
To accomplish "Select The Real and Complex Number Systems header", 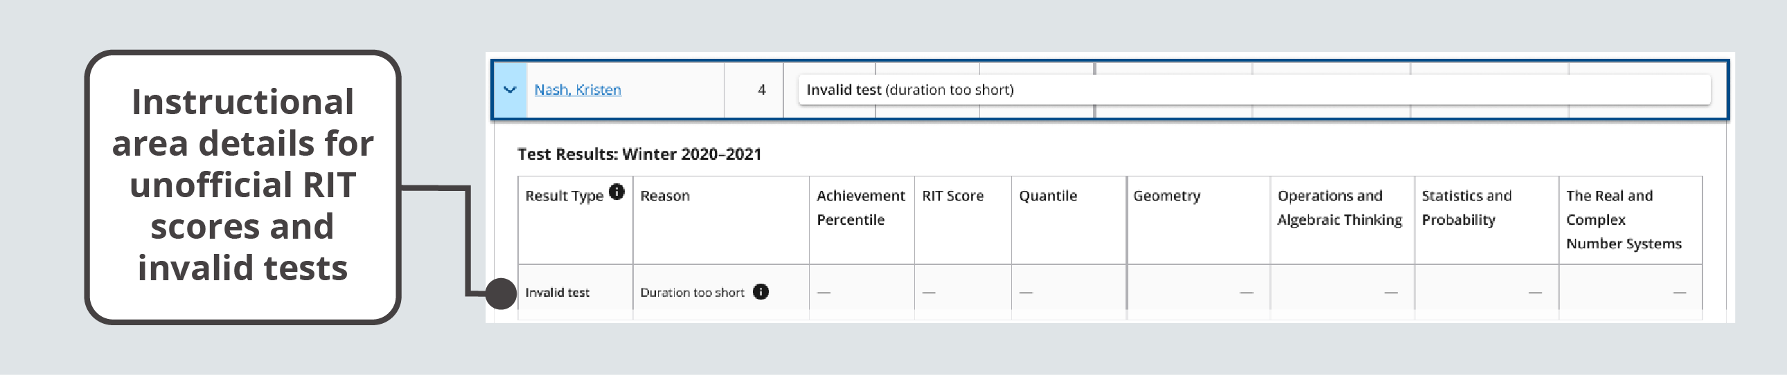I will (1623, 219).
